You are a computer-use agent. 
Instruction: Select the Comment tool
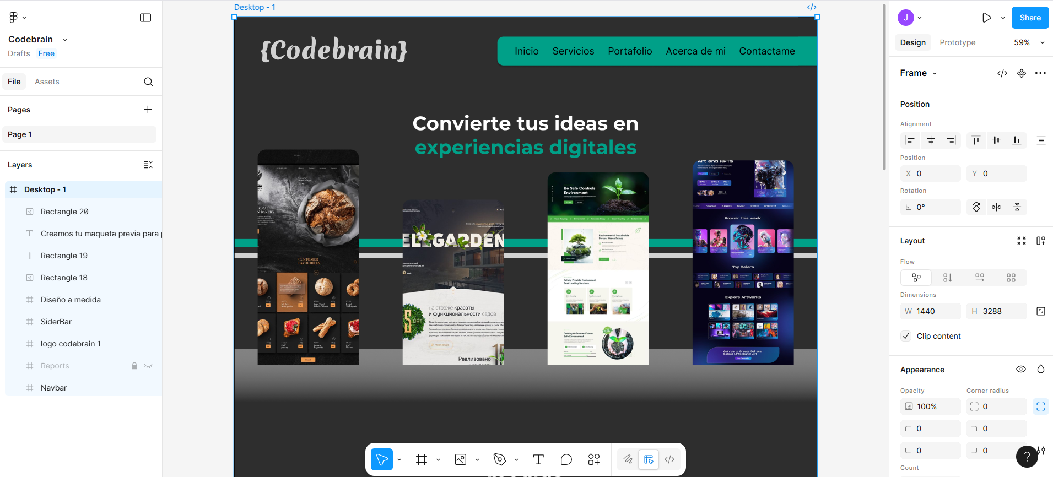566,459
